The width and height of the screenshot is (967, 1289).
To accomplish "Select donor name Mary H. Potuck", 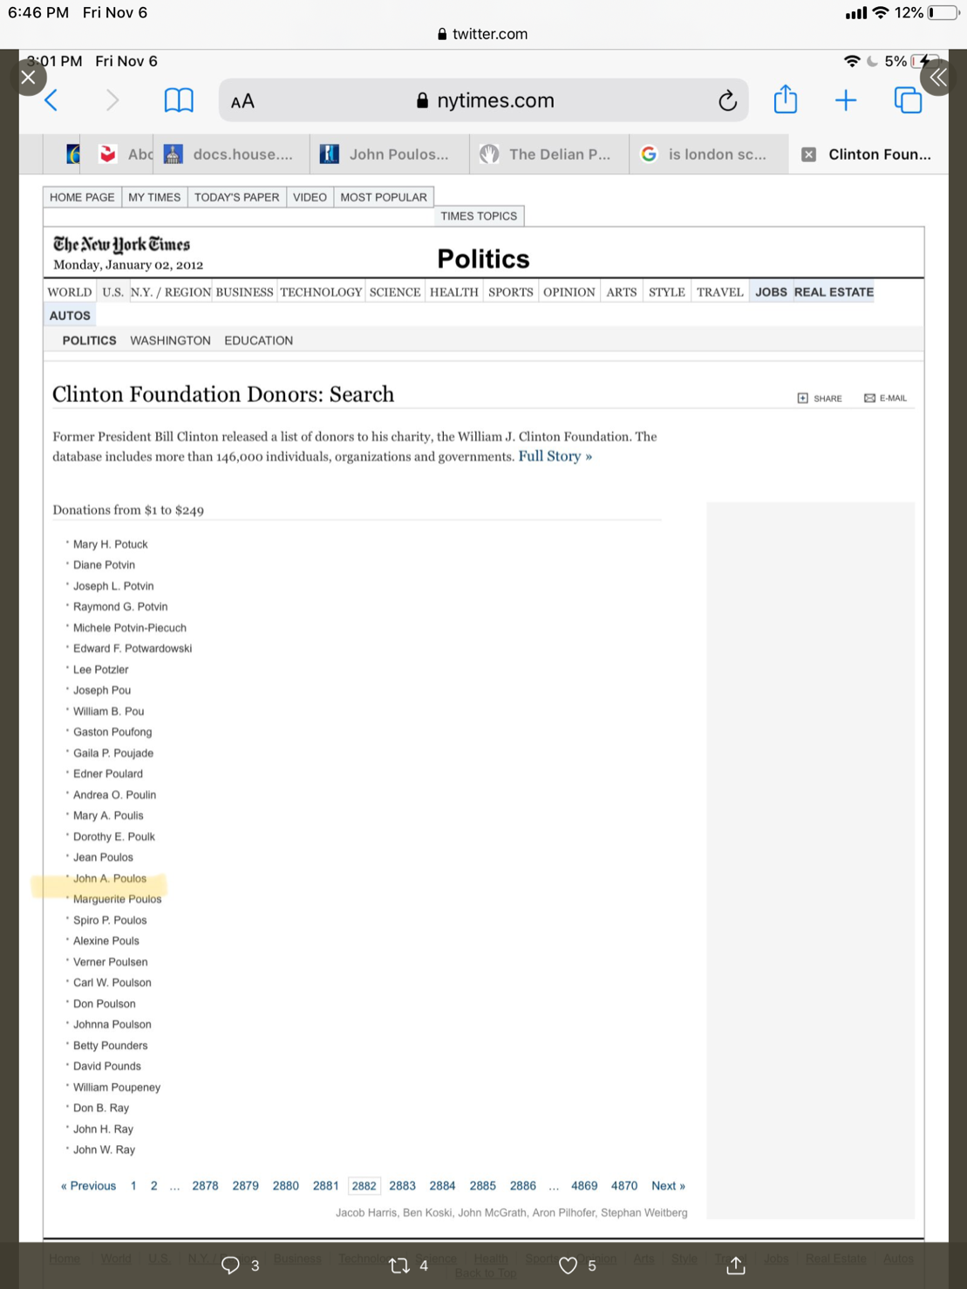I will point(111,544).
